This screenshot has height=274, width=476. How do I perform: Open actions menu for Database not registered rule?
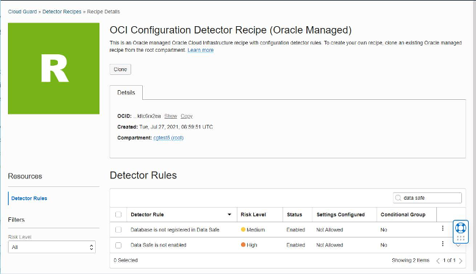coord(442,228)
